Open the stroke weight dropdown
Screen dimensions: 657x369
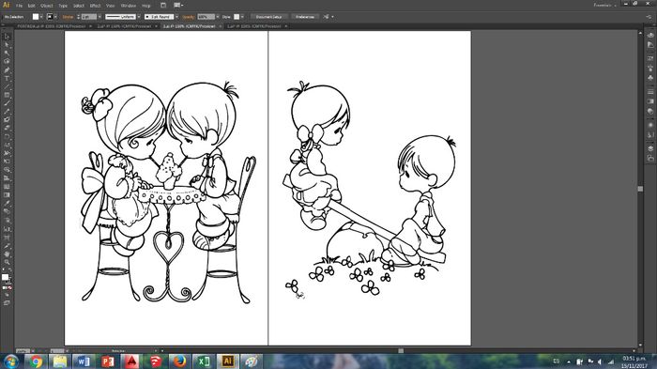tap(99, 17)
